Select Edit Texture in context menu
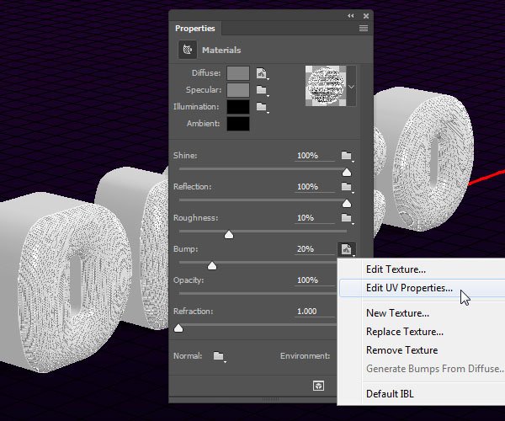The width and height of the screenshot is (505, 421). coord(396,269)
